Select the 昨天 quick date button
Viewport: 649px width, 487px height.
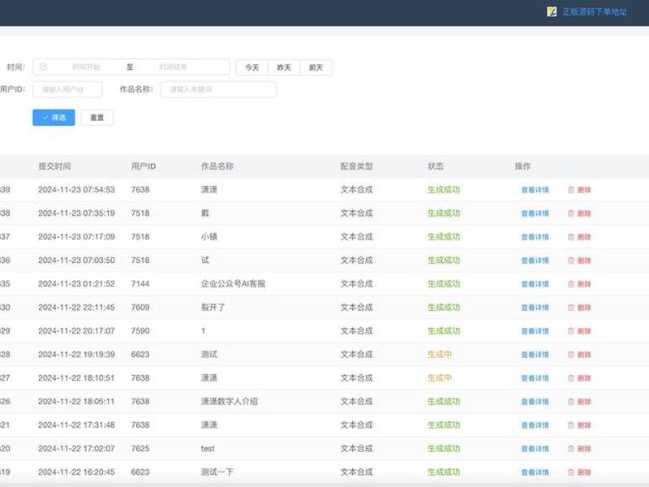[x=284, y=67]
